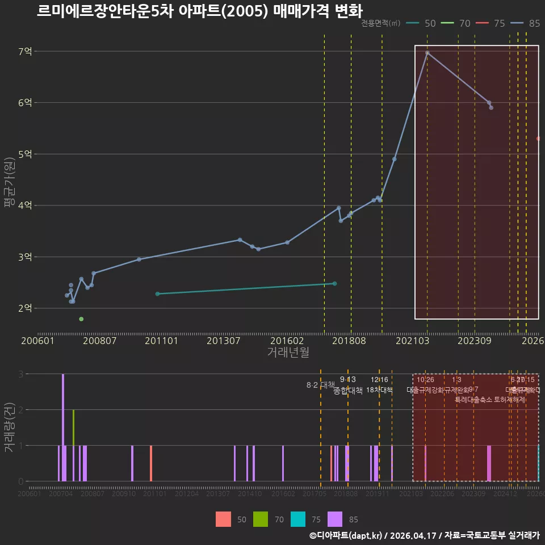Click the 평균가(원) axis title

click(10, 182)
